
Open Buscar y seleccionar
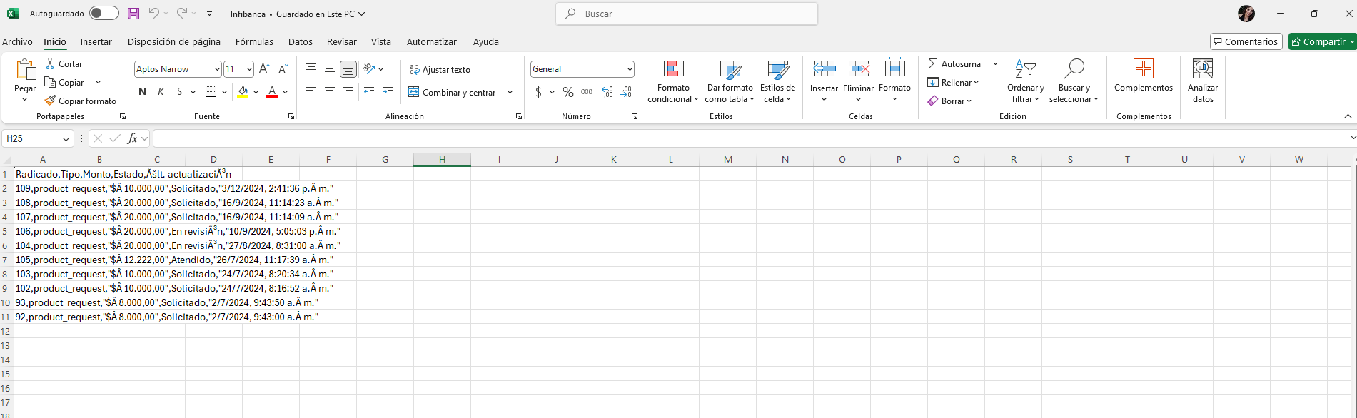click(x=1074, y=81)
